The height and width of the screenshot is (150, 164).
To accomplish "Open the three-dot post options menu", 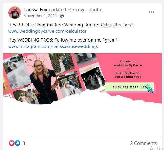I will click(151, 12).
